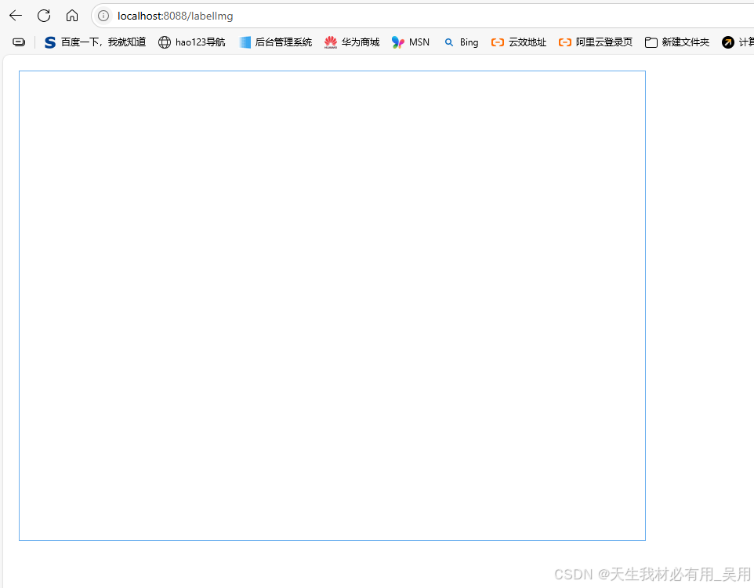Viewport: 754px width, 588px height.
Task: Click the browser back arrow
Action: 16,16
